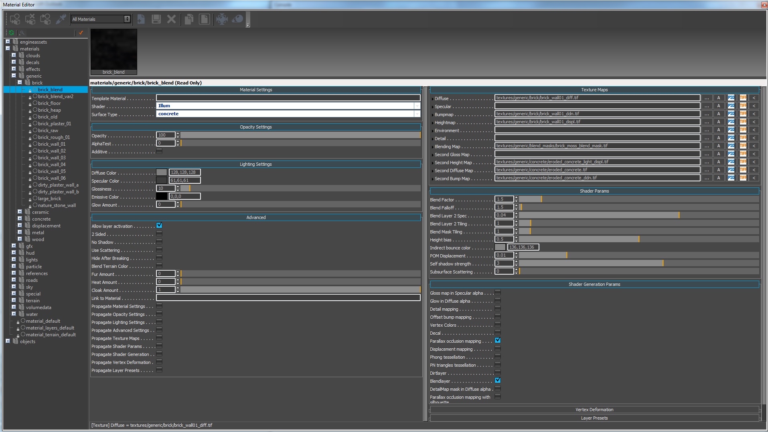Click the Copy Material icon
The image size is (768, 432).
[x=189, y=19]
